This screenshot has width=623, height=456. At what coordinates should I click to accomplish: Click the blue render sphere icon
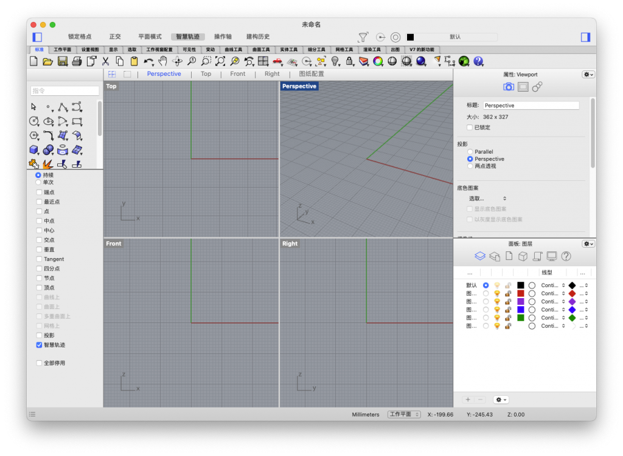421,61
